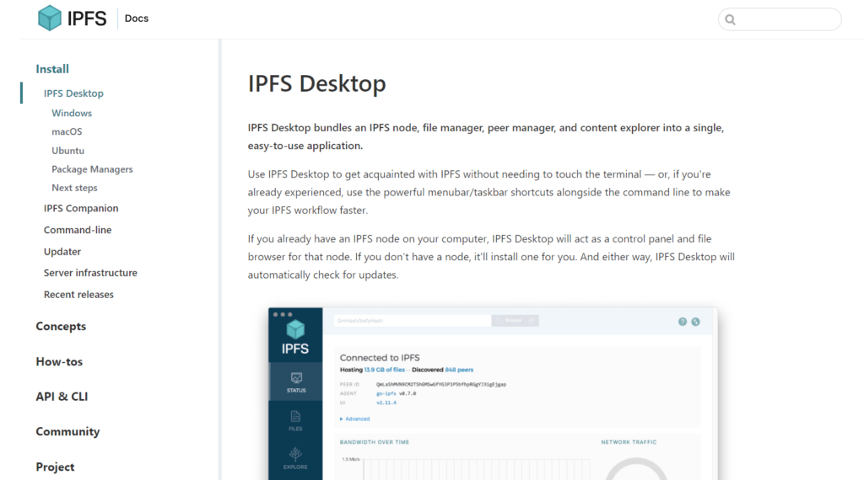Click '13.9 GB of files' link in screenshot
The width and height of the screenshot is (864, 480).
tap(384, 370)
